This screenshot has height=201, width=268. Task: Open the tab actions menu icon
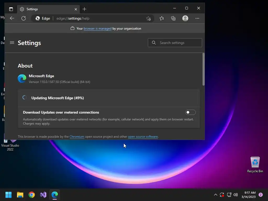point(11,9)
